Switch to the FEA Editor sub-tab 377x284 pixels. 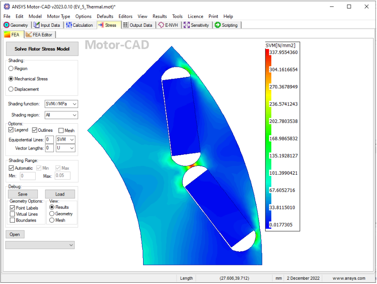[x=39, y=35]
